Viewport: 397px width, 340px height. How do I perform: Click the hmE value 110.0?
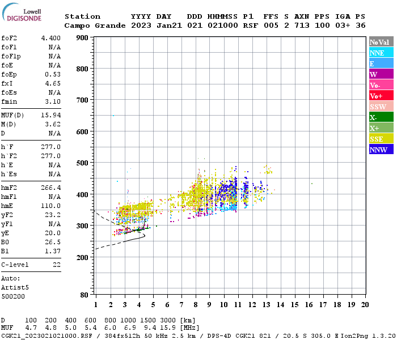pos(51,206)
